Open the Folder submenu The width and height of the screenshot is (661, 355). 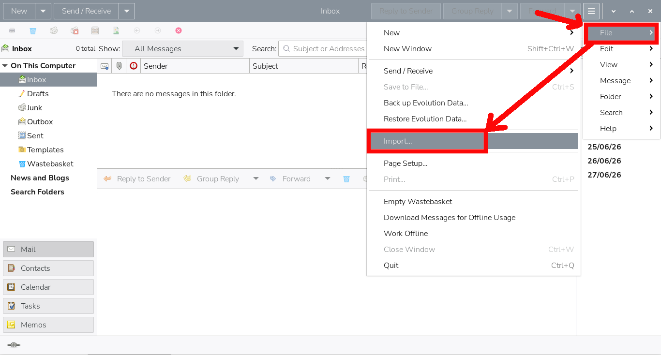coord(621,97)
